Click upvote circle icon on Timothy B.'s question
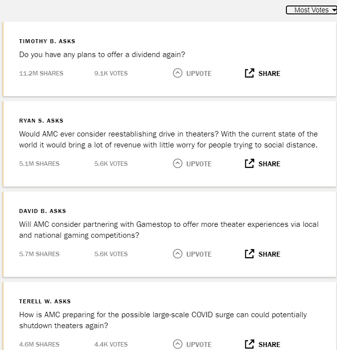The width and height of the screenshot is (337, 350). click(178, 73)
